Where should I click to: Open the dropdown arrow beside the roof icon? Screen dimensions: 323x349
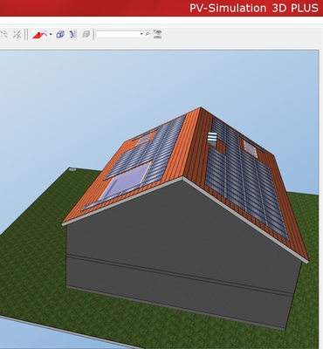pyautogui.click(x=51, y=34)
